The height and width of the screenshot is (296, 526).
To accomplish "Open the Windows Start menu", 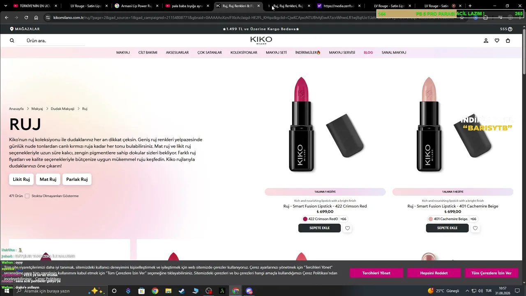I will click(x=6, y=291).
